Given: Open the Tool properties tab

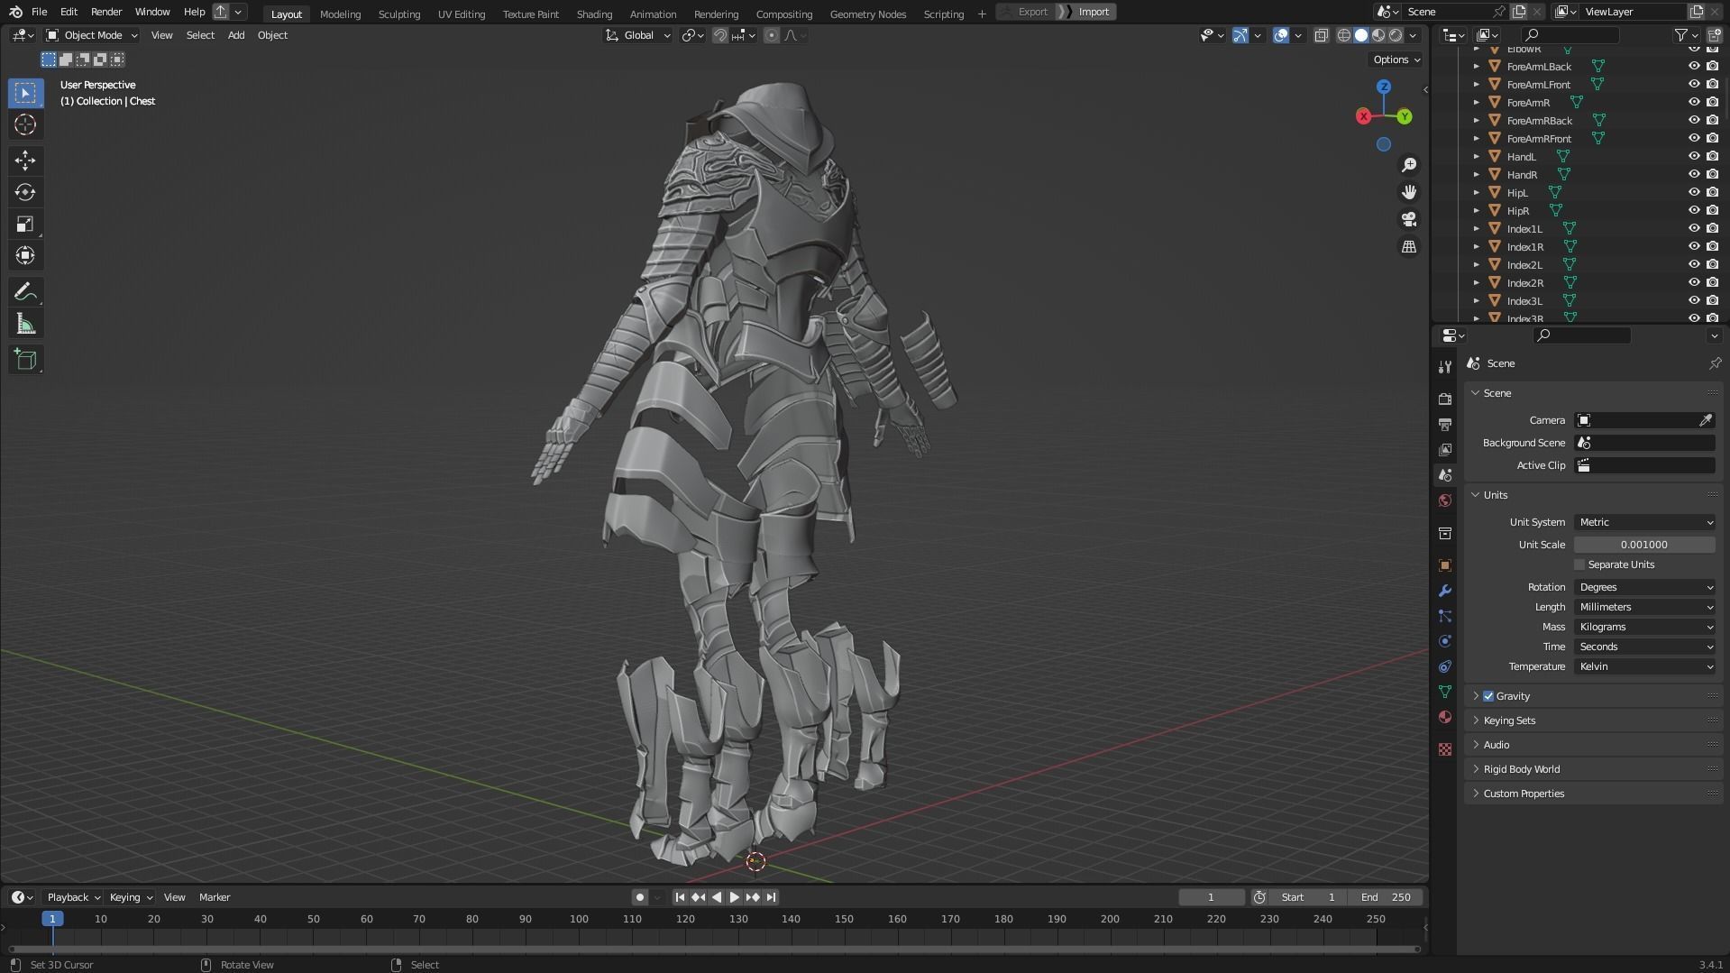Looking at the screenshot, I should point(1445,367).
